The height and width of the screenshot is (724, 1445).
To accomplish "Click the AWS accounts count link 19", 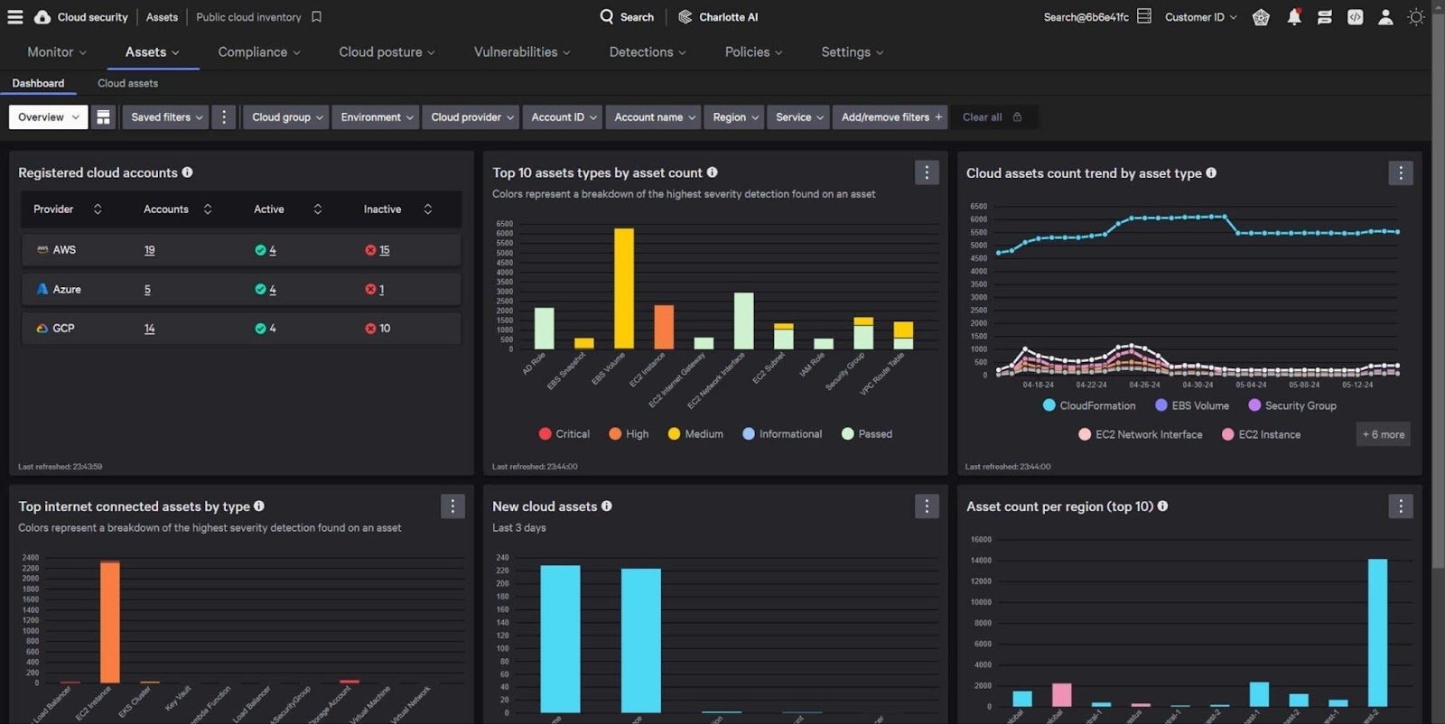I will (149, 250).
